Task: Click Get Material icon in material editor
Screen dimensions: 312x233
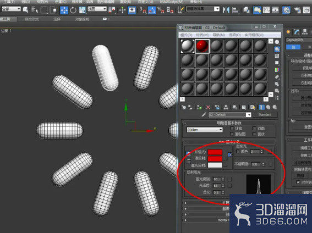Action: pos(184,107)
